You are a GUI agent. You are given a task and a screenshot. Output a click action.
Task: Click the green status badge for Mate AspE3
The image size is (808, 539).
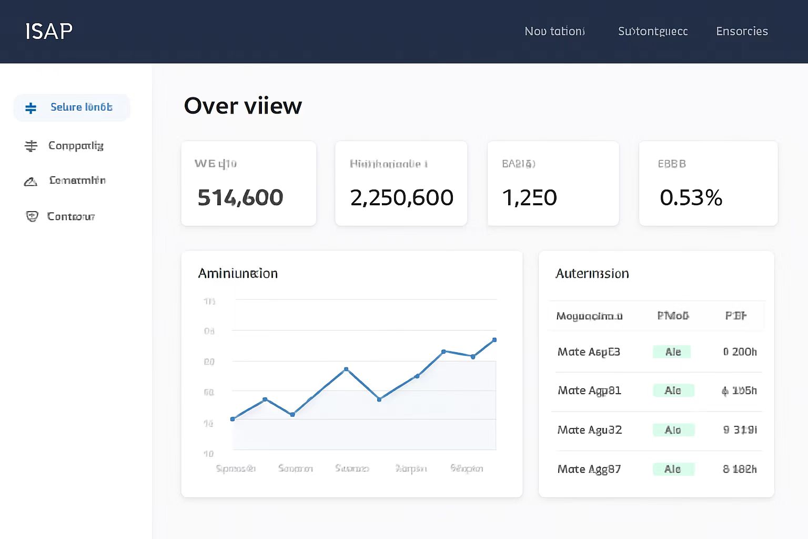(672, 352)
